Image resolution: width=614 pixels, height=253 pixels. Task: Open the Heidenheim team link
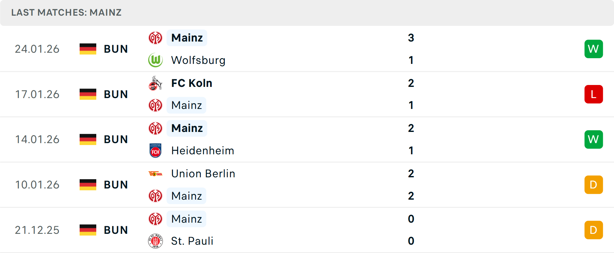(x=203, y=151)
